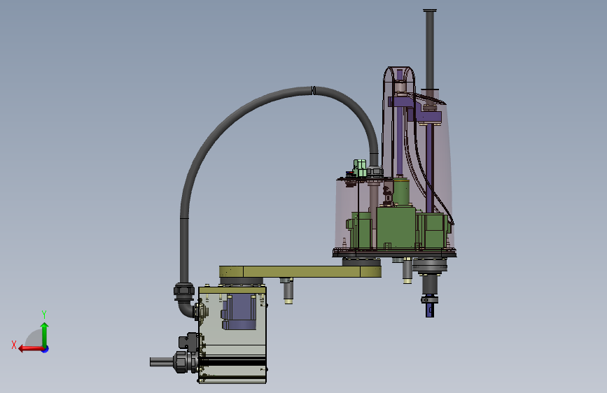
Task: Select the gray base housing box
Action: coord(232,334)
